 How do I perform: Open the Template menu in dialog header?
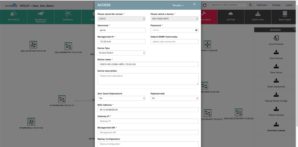[x=178, y=6]
